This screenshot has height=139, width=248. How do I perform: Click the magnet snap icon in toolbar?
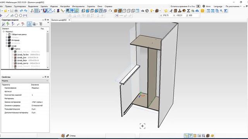tap(45, 11)
